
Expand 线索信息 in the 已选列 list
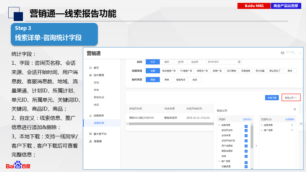(x=262, y=125)
